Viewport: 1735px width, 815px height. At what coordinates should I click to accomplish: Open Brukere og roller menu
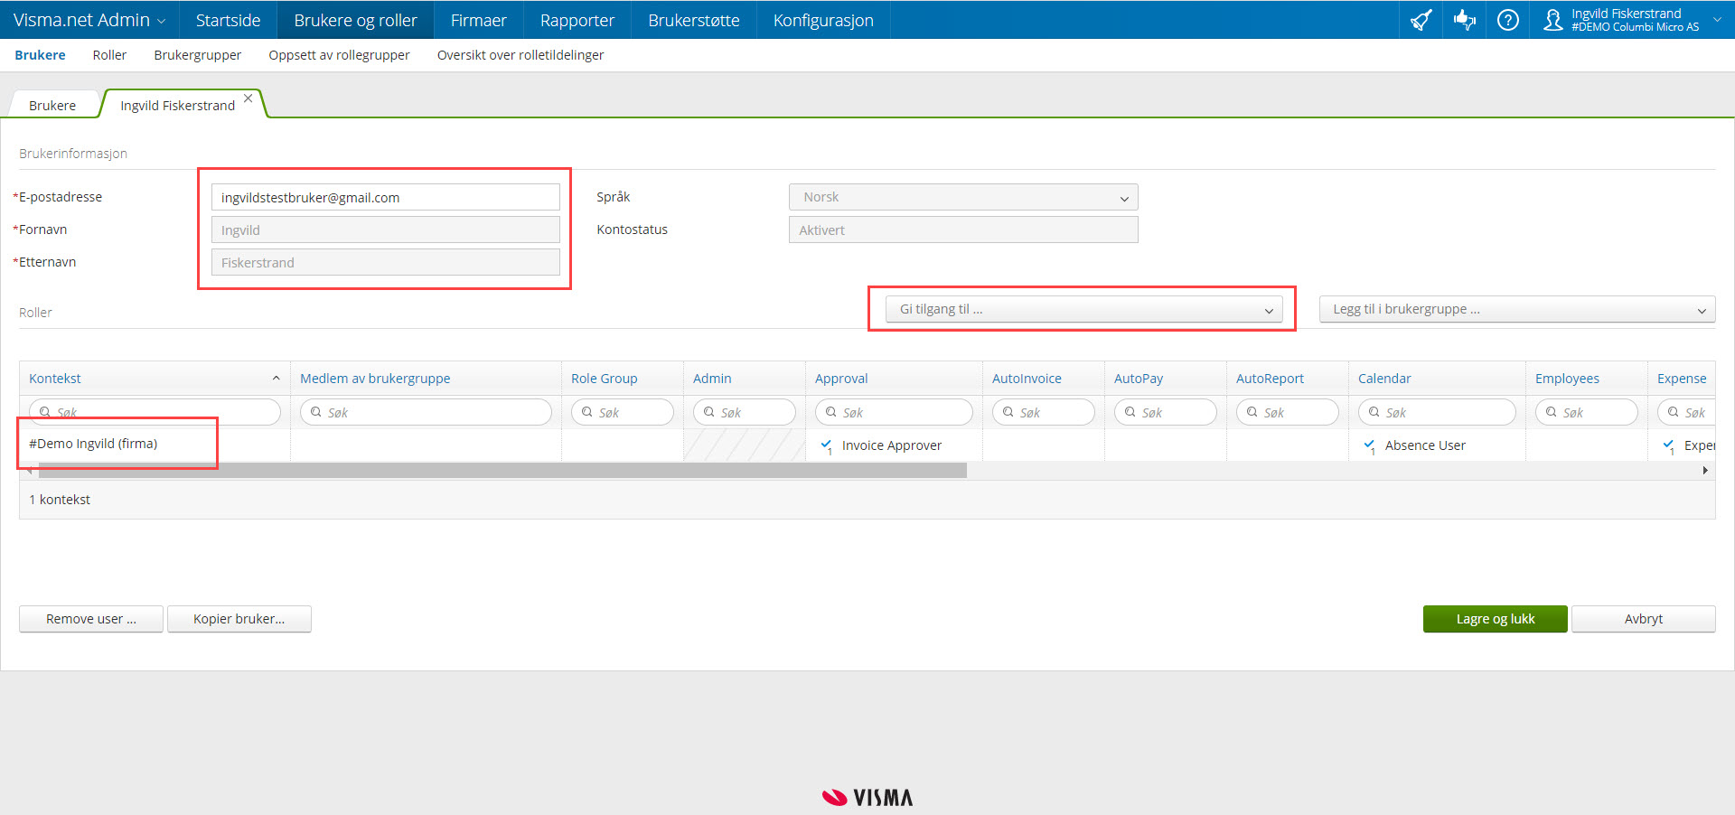[355, 20]
